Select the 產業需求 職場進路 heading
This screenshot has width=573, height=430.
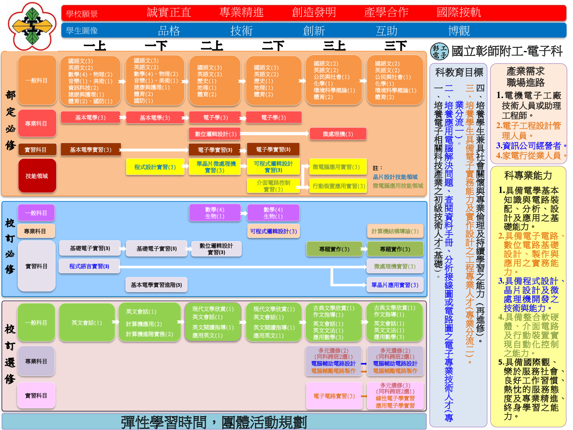(525, 77)
